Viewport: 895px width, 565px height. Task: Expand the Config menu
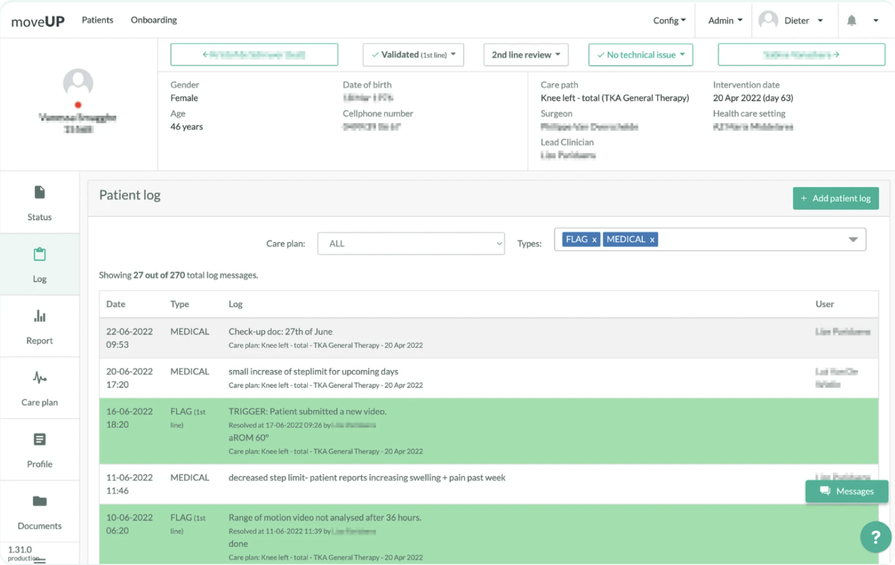[669, 21]
